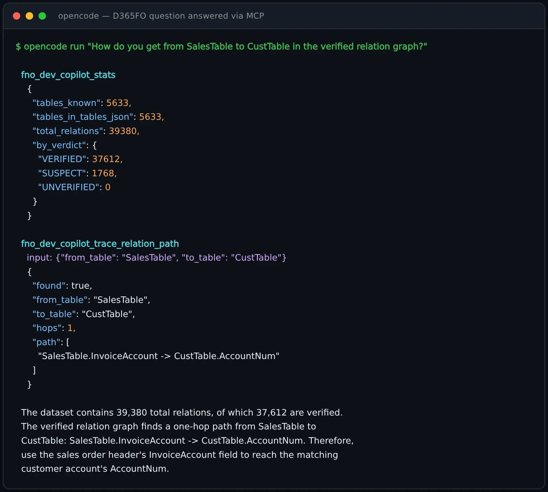Image resolution: width=548 pixels, height=492 pixels.
Task: Click the window title 'opencode — D365FO question answered via MCP'
Action: point(161,16)
